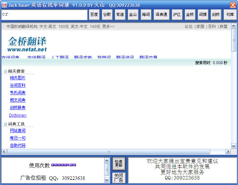The width and height of the screenshot is (238, 185).
Task: Click the 金桥翻译 netat.net logo
Action: click(27, 44)
